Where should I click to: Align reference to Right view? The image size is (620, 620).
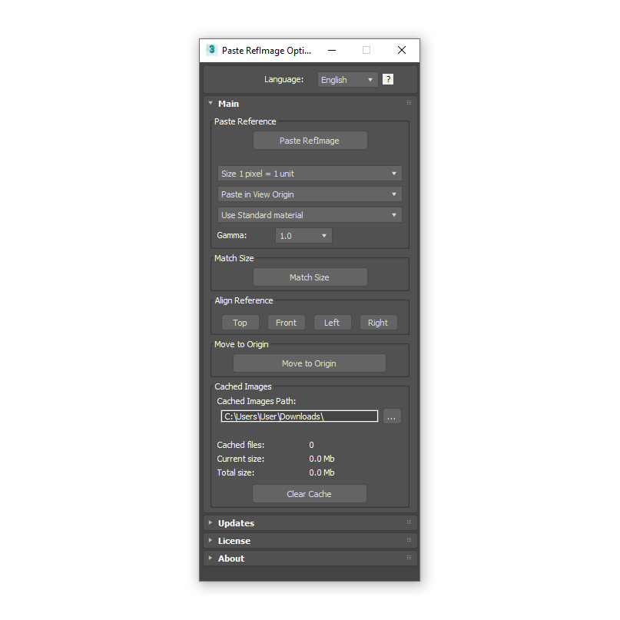tap(379, 323)
